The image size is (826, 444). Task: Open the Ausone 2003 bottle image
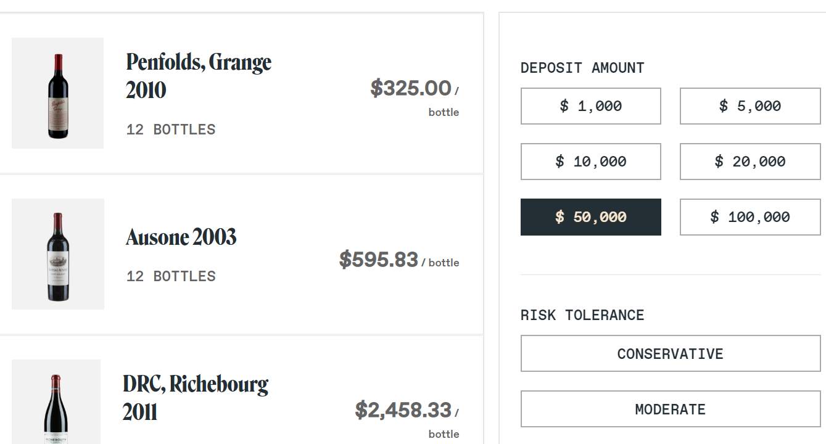click(x=58, y=254)
